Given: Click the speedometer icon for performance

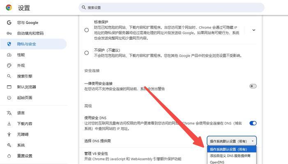Looking at the screenshot, I should point(9,55).
